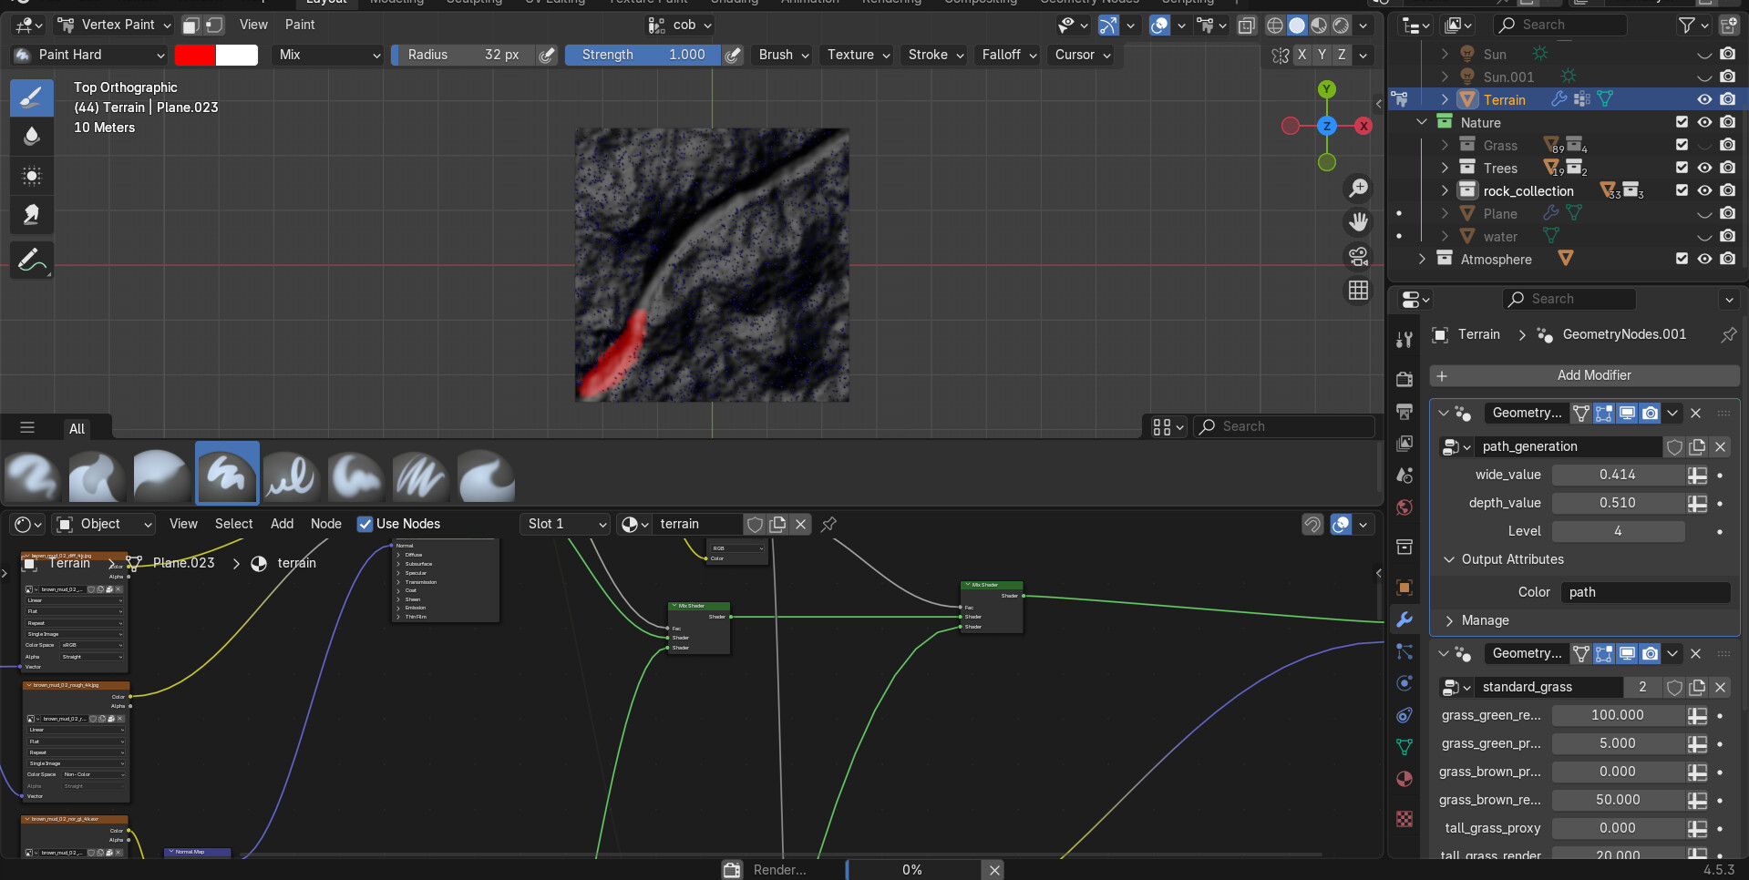Viewport: 1749px width, 880px height.
Task: Open the Render properties tab icon
Action: click(1404, 379)
